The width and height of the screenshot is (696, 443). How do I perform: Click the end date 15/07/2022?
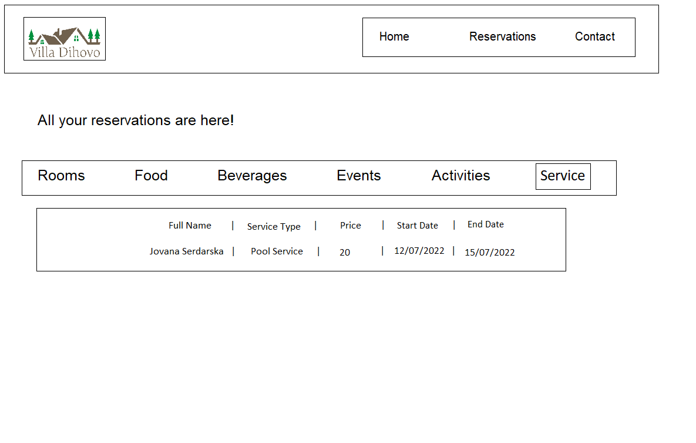tap(489, 253)
